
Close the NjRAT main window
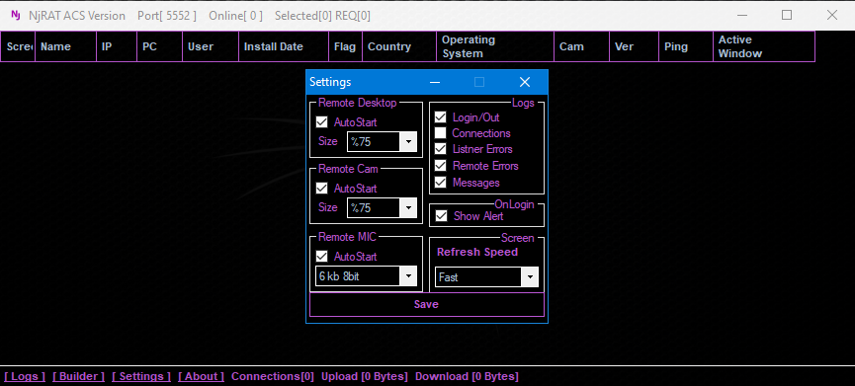coord(832,15)
